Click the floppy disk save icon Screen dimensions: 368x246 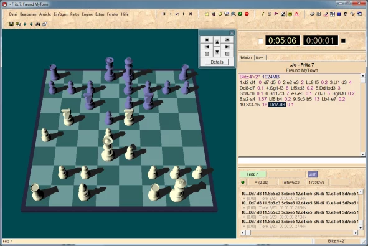11,24
